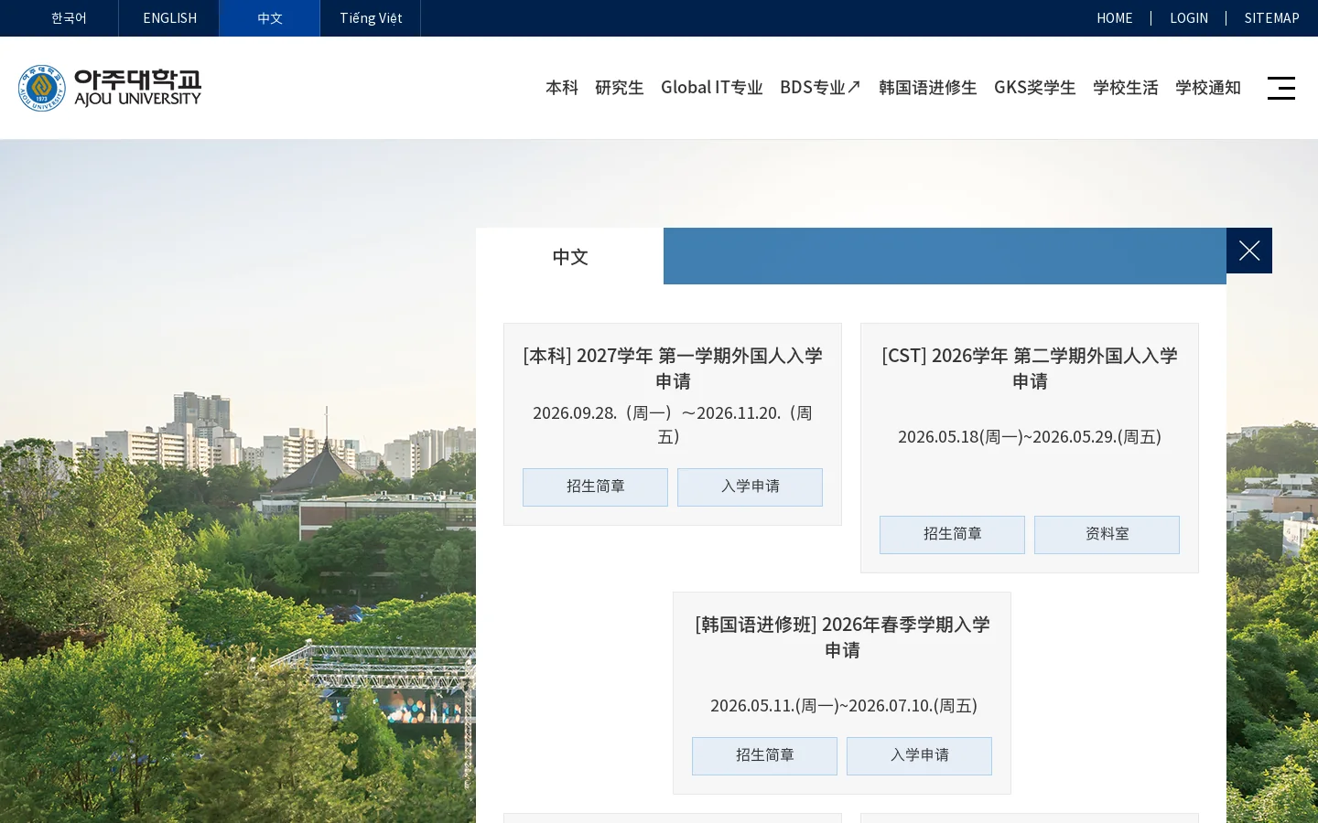Click 入学申请 for 韩国语进修班 2026年春季

coord(919,756)
